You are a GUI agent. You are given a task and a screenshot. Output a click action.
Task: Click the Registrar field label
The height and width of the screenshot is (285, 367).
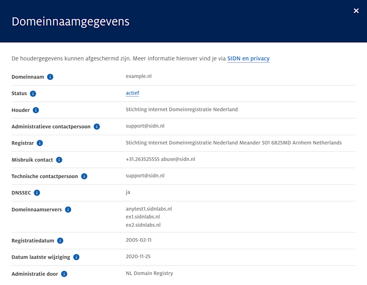coord(23,143)
